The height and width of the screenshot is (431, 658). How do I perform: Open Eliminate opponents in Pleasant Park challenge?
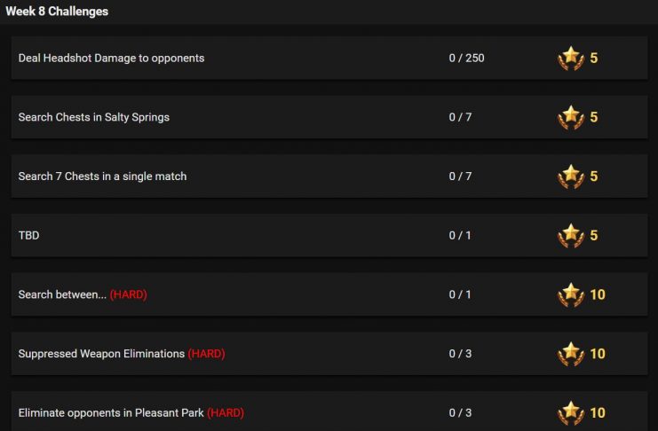[111, 412]
